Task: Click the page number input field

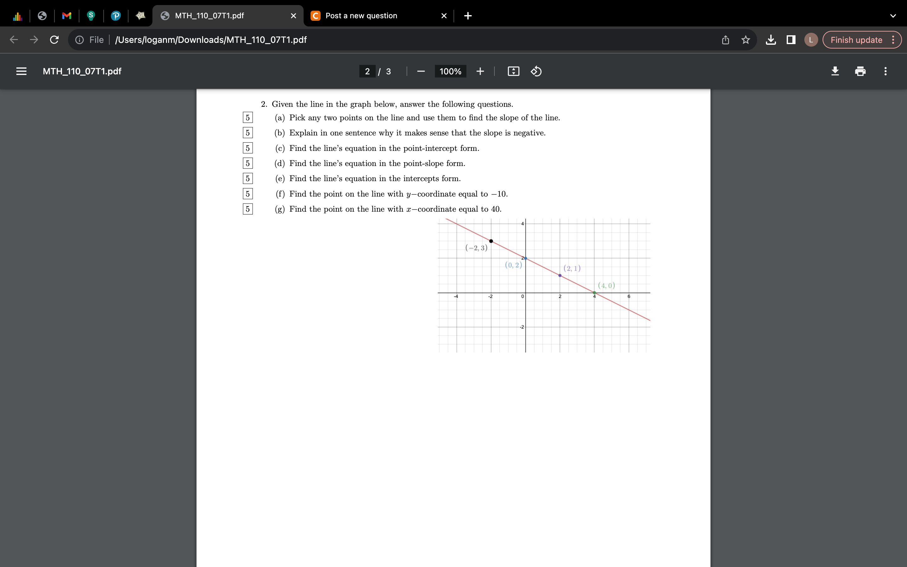Action: pos(367,71)
